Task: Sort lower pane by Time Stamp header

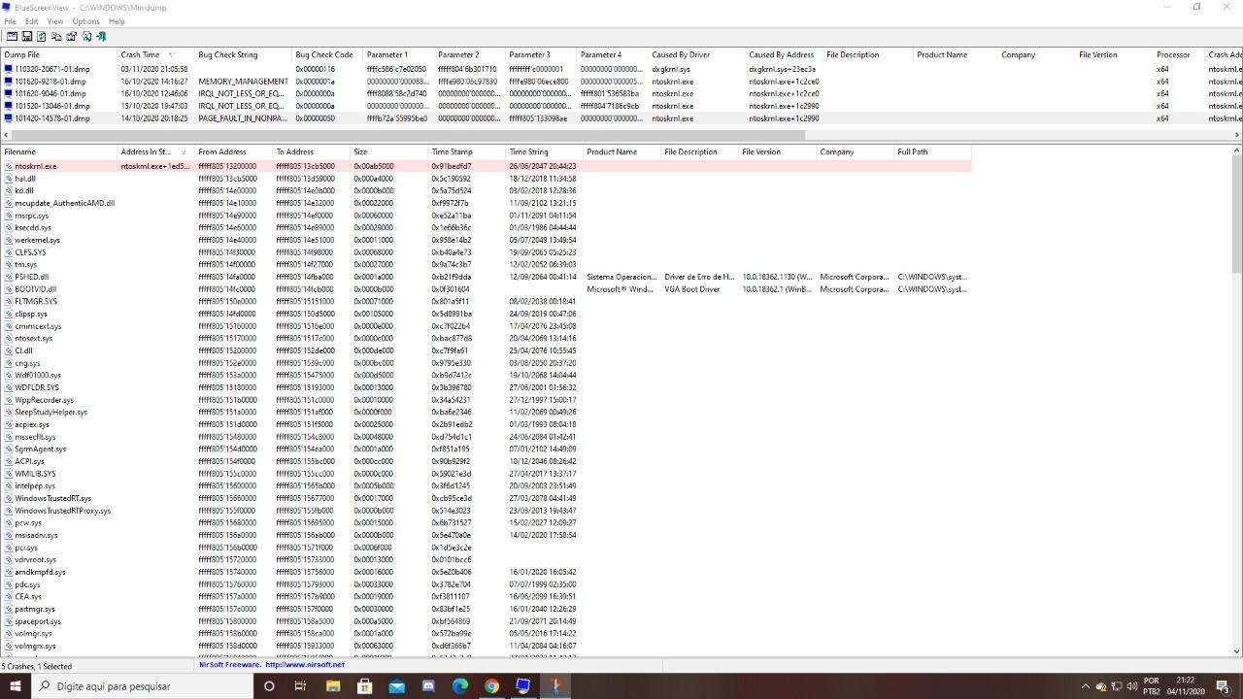Action: click(x=467, y=152)
